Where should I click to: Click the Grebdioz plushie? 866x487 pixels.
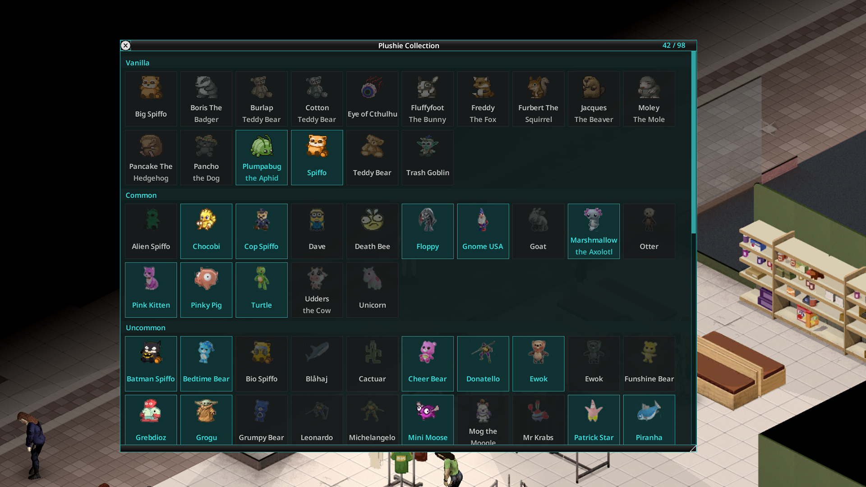[x=151, y=420]
